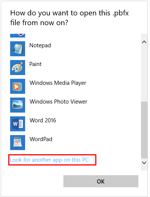Image resolution: width=150 pixels, height=197 pixels.
Task: Click the Word 2016 label
Action: pyautogui.click(x=43, y=120)
